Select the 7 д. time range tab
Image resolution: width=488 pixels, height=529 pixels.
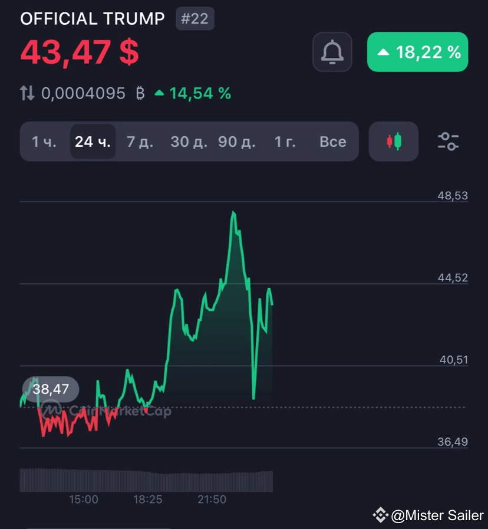(x=140, y=142)
